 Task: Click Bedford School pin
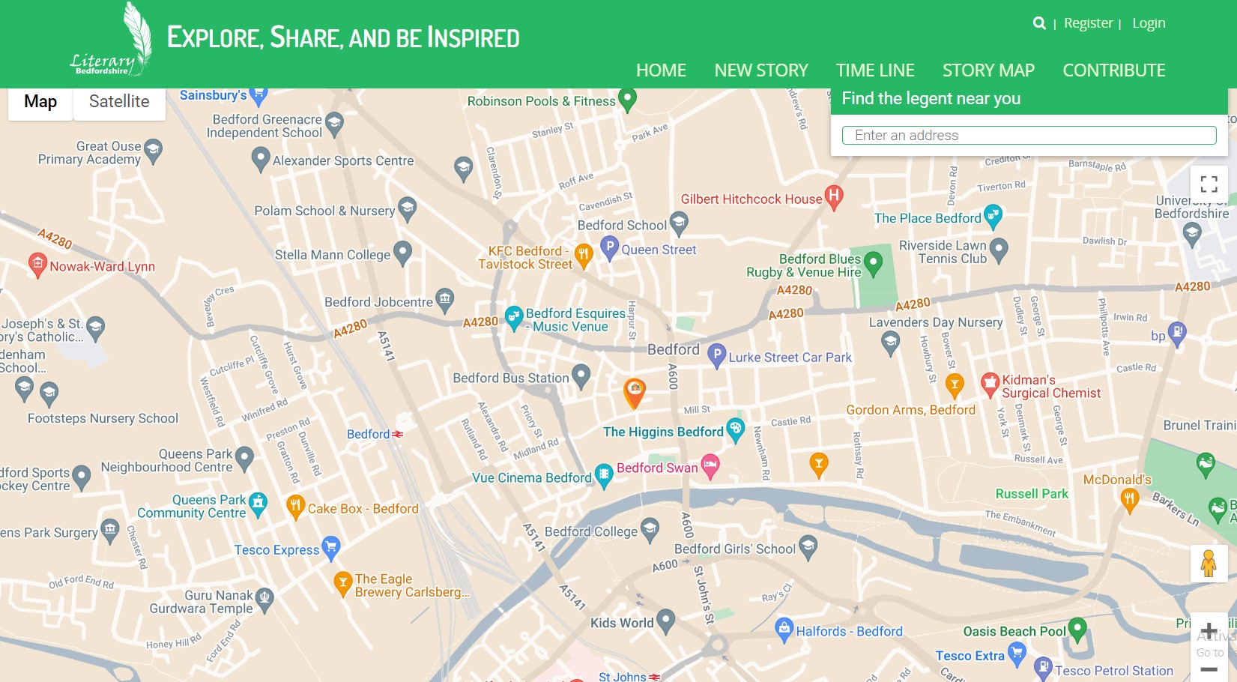coord(679,223)
